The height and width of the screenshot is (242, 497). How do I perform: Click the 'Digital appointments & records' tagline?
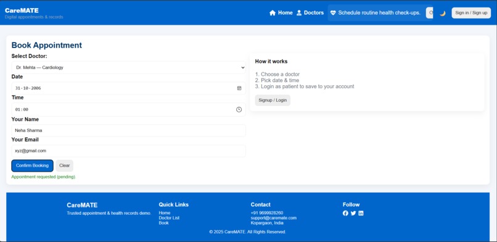coord(34,17)
